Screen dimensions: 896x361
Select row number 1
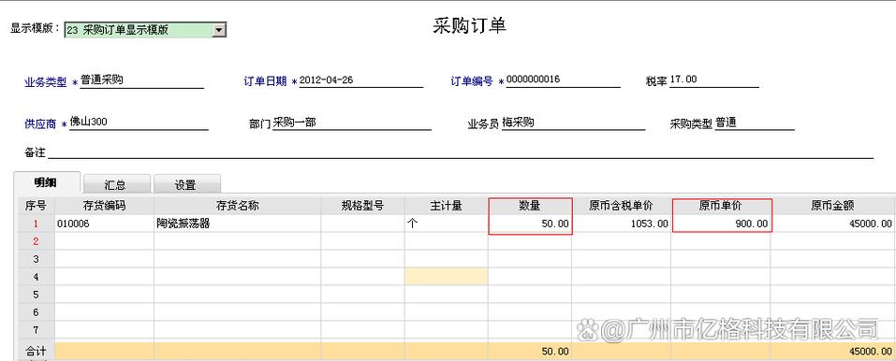point(36,224)
